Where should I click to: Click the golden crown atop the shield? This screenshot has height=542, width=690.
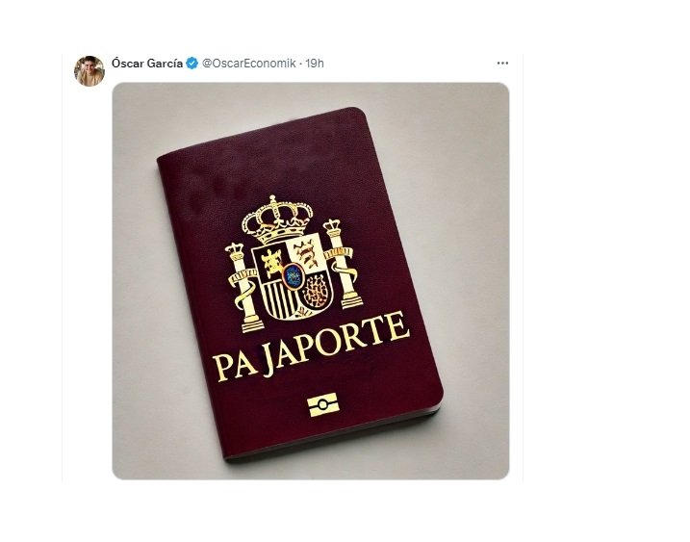pyautogui.click(x=277, y=219)
